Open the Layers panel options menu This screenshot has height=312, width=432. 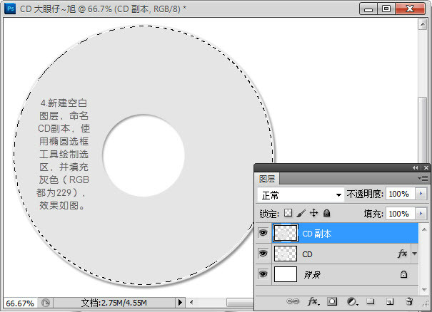[423, 178]
